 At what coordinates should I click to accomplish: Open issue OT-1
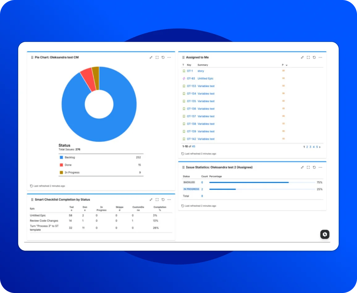point(190,71)
